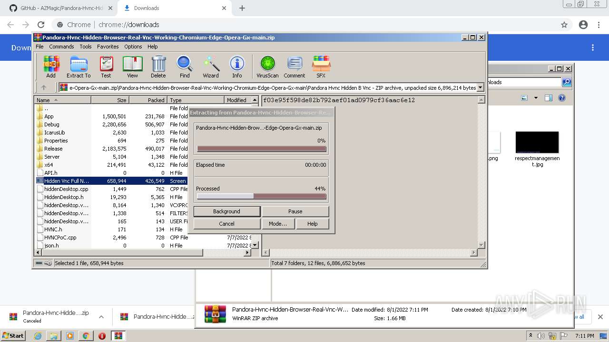The image size is (609, 342).
Task: Go up one level arrow in WinRAR
Action: coord(44,87)
